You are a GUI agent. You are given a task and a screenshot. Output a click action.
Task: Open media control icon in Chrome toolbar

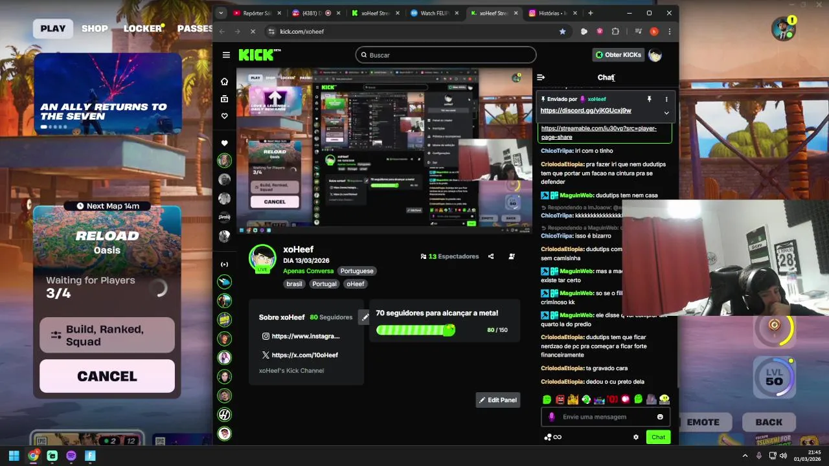[638, 31]
